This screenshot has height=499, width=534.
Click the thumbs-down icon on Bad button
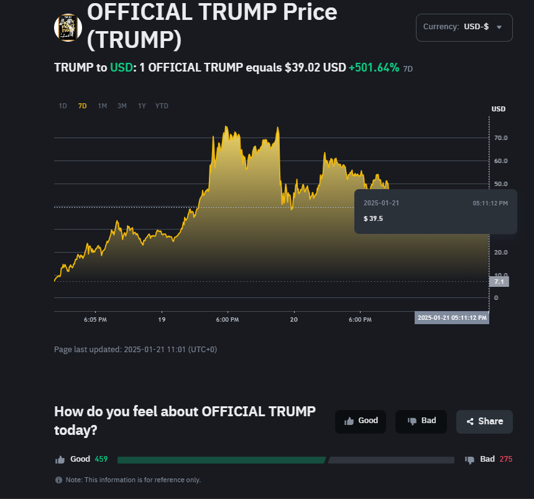point(412,421)
